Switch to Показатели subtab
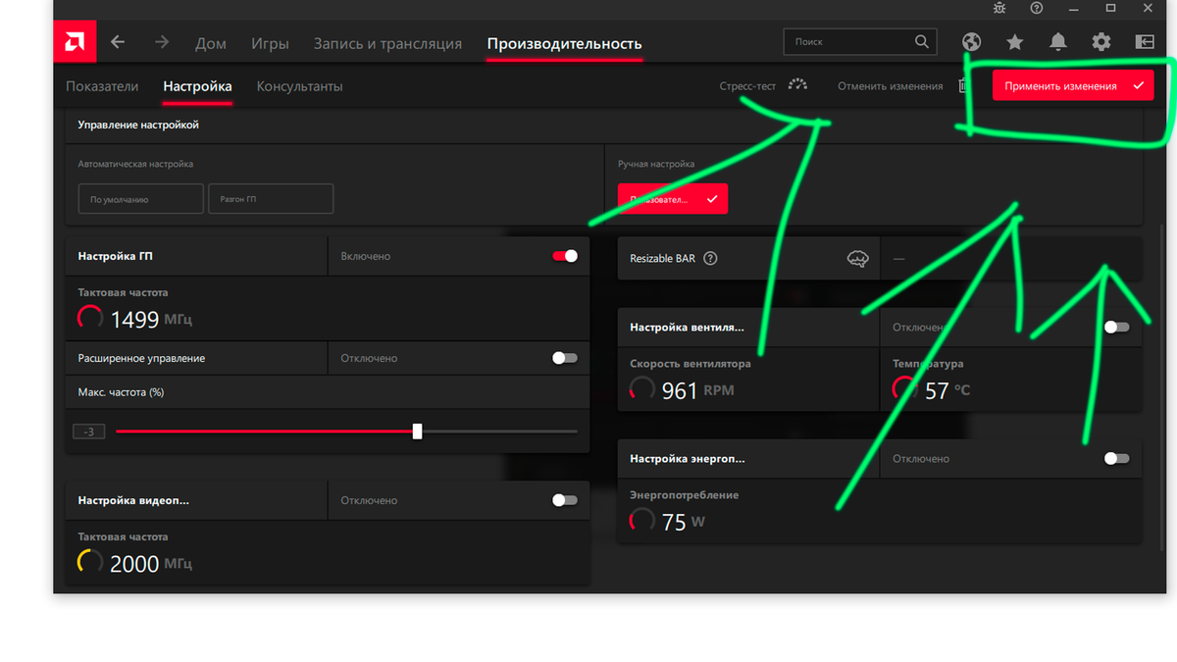This screenshot has height=662, width=1177. 102,86
